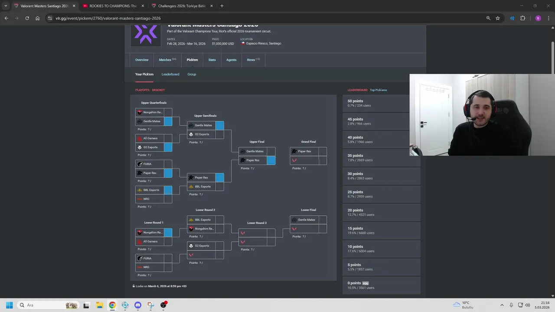Pick Paper Rex in the Grand Final

click(308, 151)
